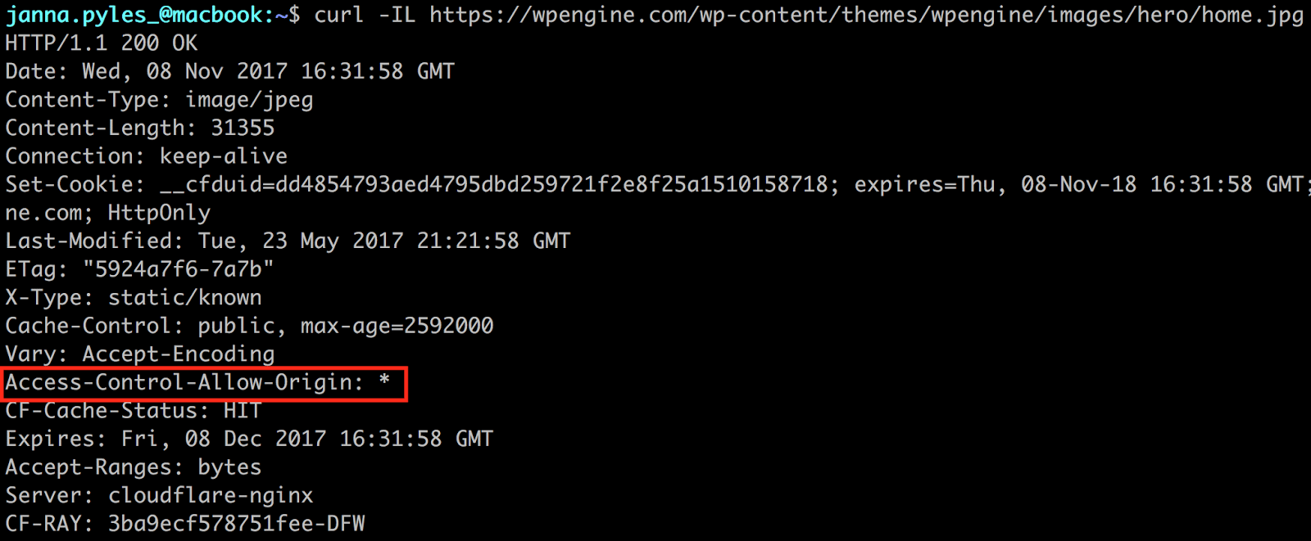Viewport: 1311px width, 541px height.
Task: Click the Expires header line
Action: point(249,439)
